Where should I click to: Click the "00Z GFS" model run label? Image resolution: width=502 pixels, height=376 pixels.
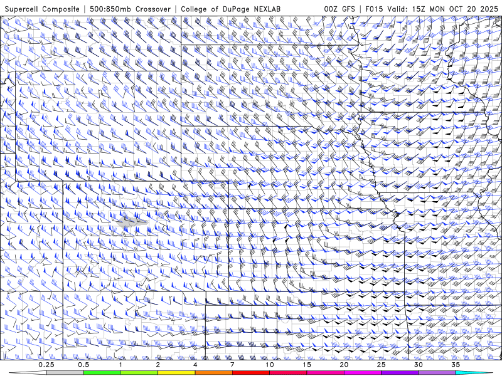(339, 9)
